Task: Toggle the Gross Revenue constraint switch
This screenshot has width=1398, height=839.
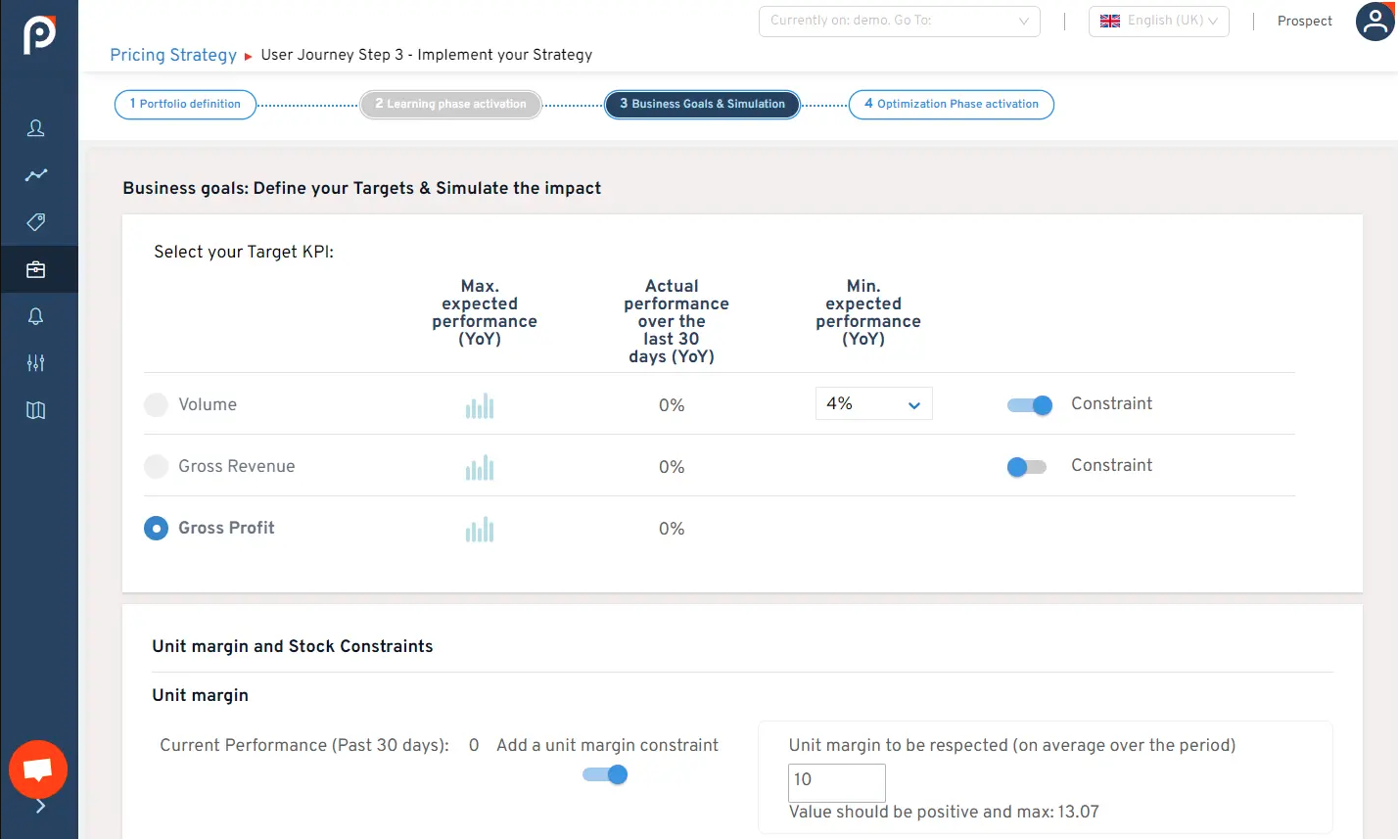Action: (1027, 467)
